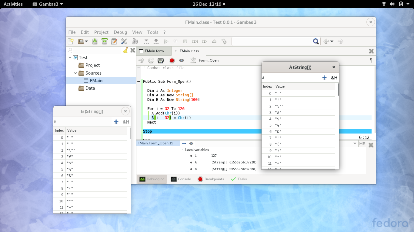Image resolution: width=414 pixels, height=232 pixels.
Task: Click the editor print icon
Action: point(161,60)
